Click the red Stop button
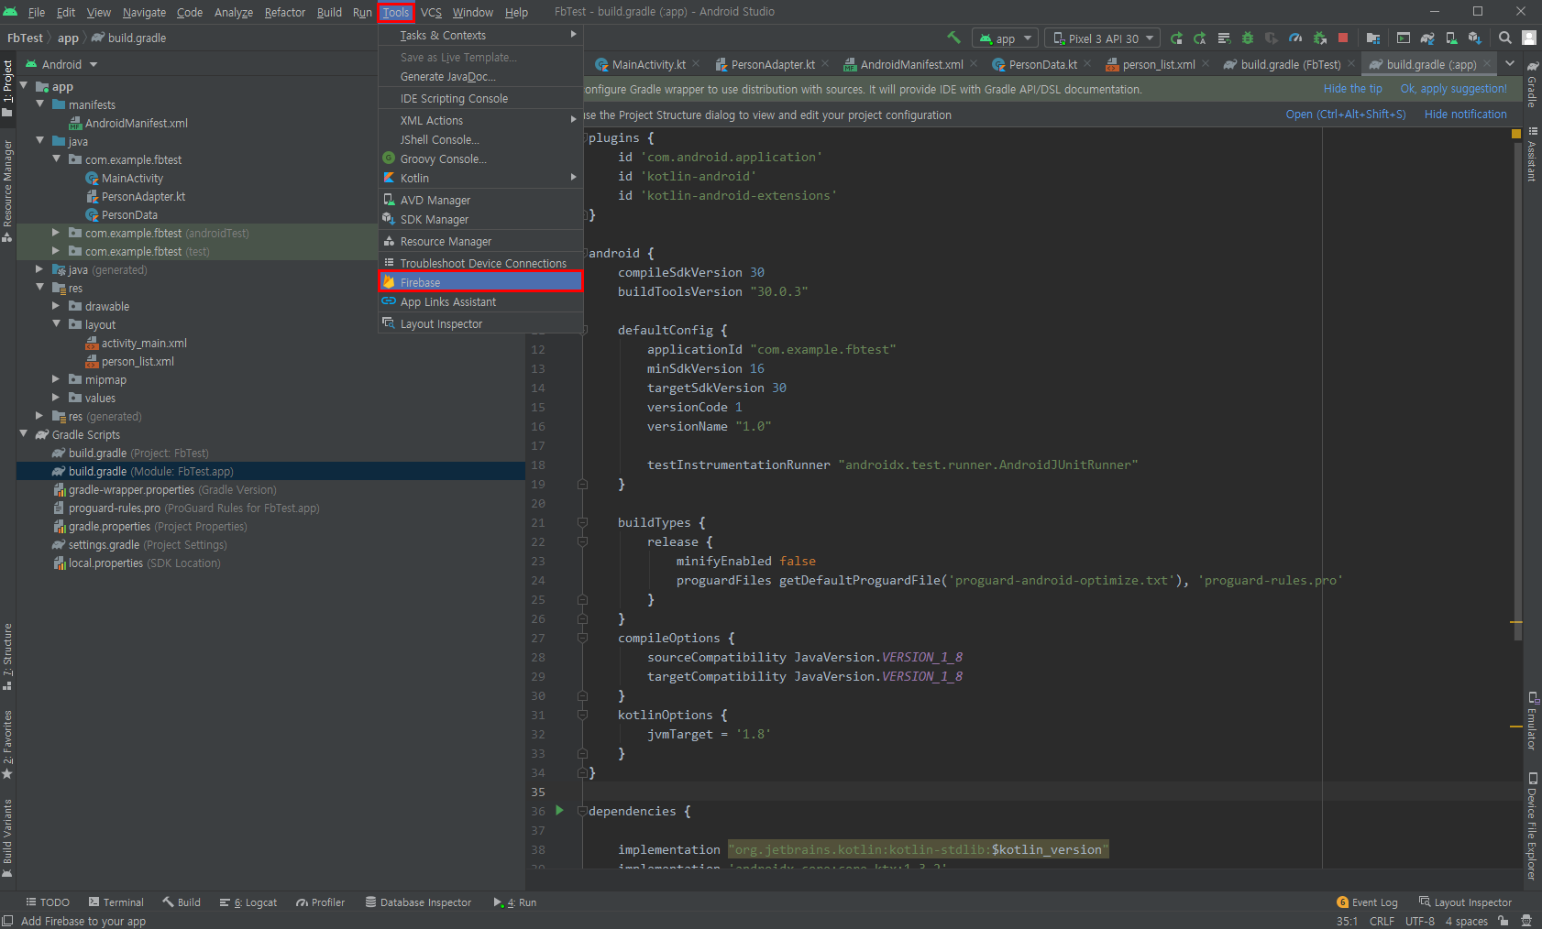The height and width of the screenshot is (929, 1542). (x=1343, y=38)
